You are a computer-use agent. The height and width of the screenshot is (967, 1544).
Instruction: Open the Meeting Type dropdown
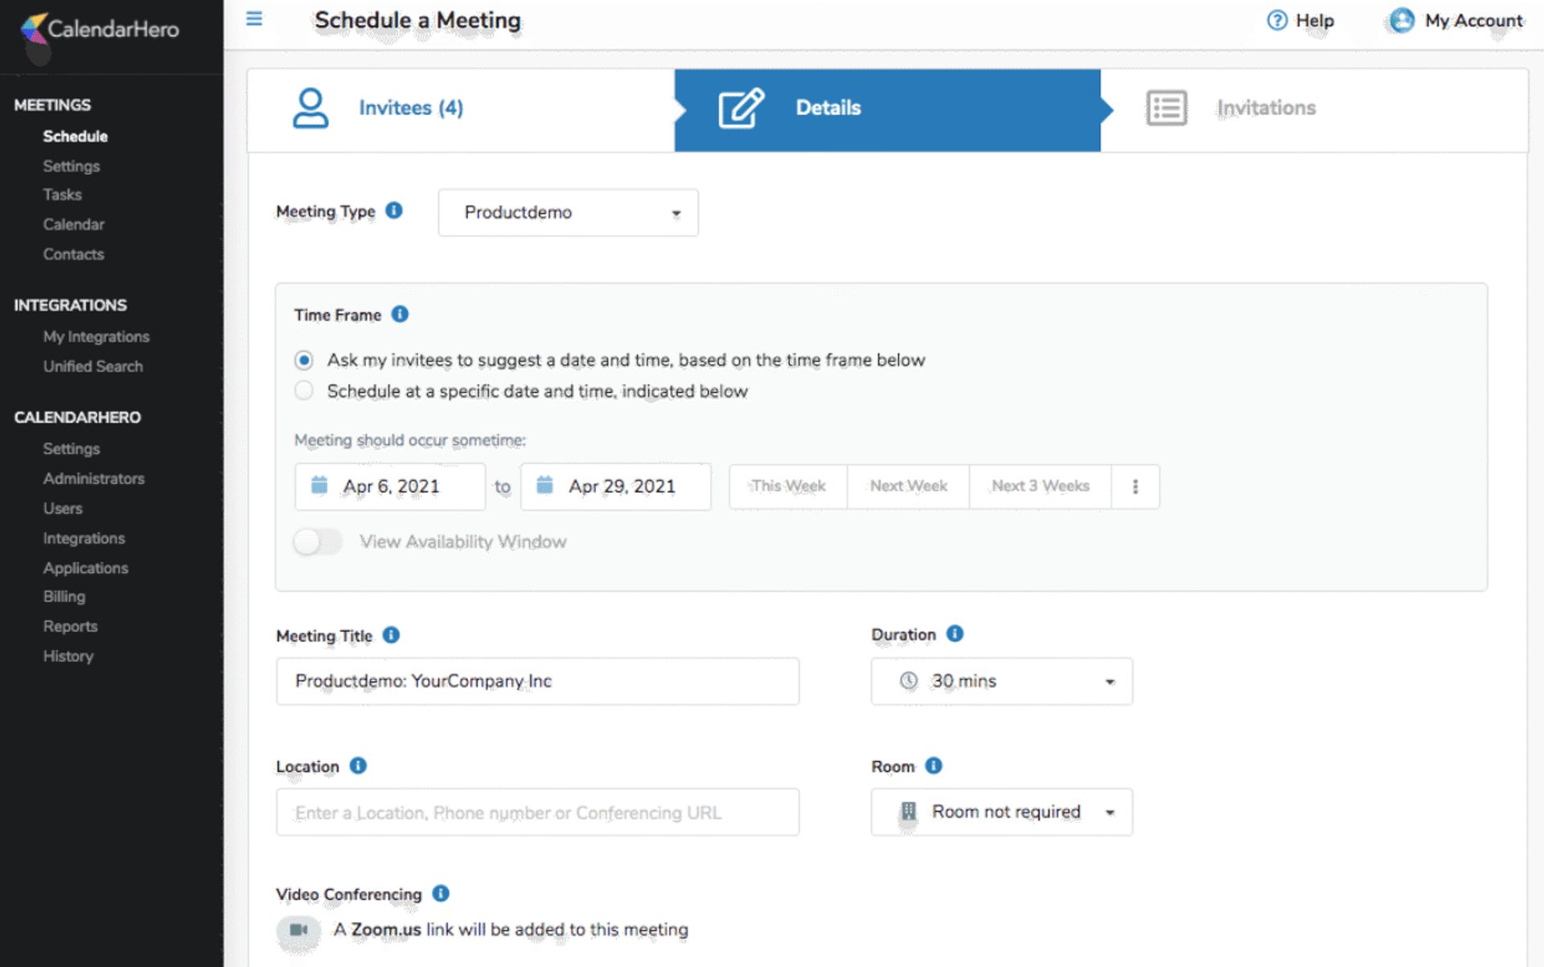(568, 212)
